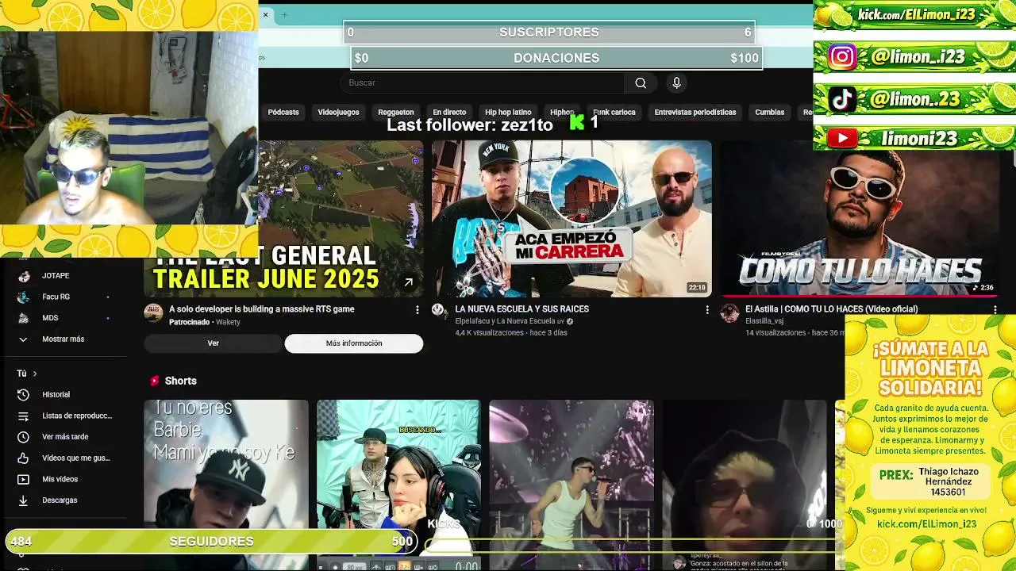Screen dimensions: 1016x571
Task: Click the Shorts logo icon
Action: [155, 381]
